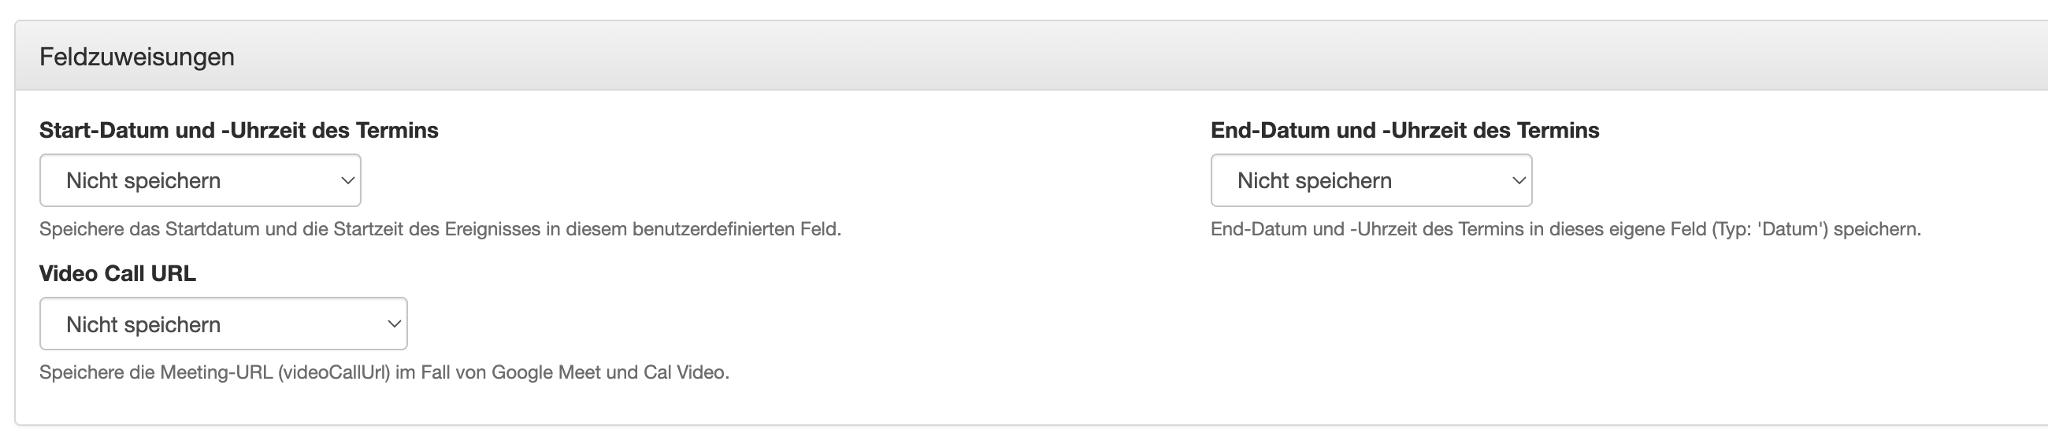The image size is (2048, 433).
Task: Click the 'Video Call URL' field label
Action: coord(117,273)
